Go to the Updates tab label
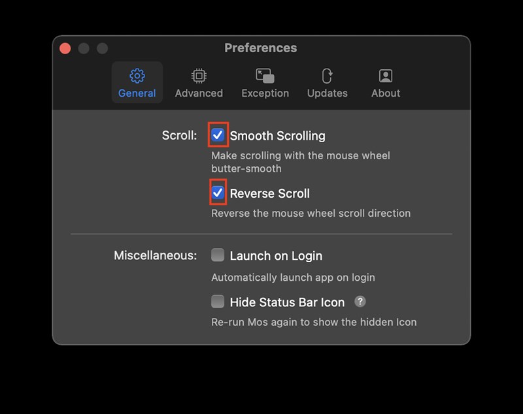The height and width of the screenshot is (414, 523). click(328, 93)
